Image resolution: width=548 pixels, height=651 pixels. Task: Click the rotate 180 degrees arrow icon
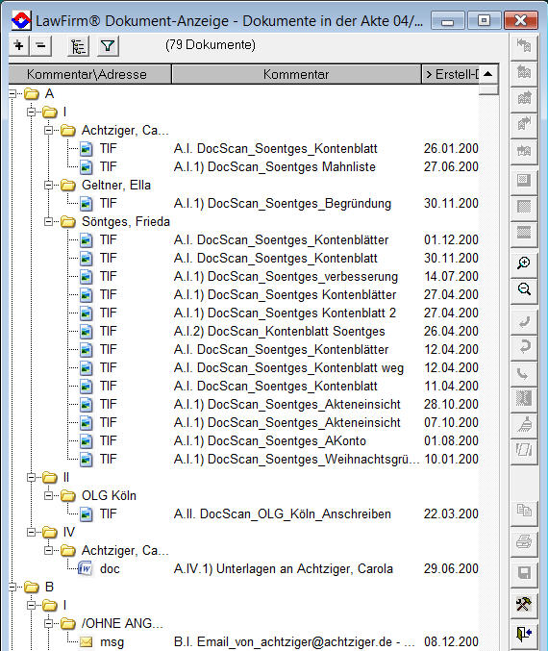pos(524,346)
